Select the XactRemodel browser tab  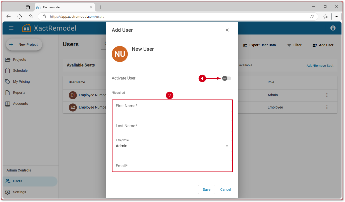(65, 7)
